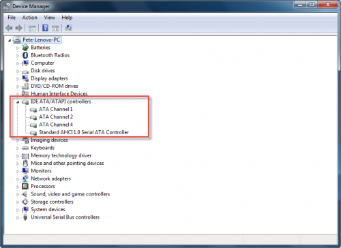Click the Storage controllers icon
Image resolution: width=341 pixels, height=248 pixels.
25,202
